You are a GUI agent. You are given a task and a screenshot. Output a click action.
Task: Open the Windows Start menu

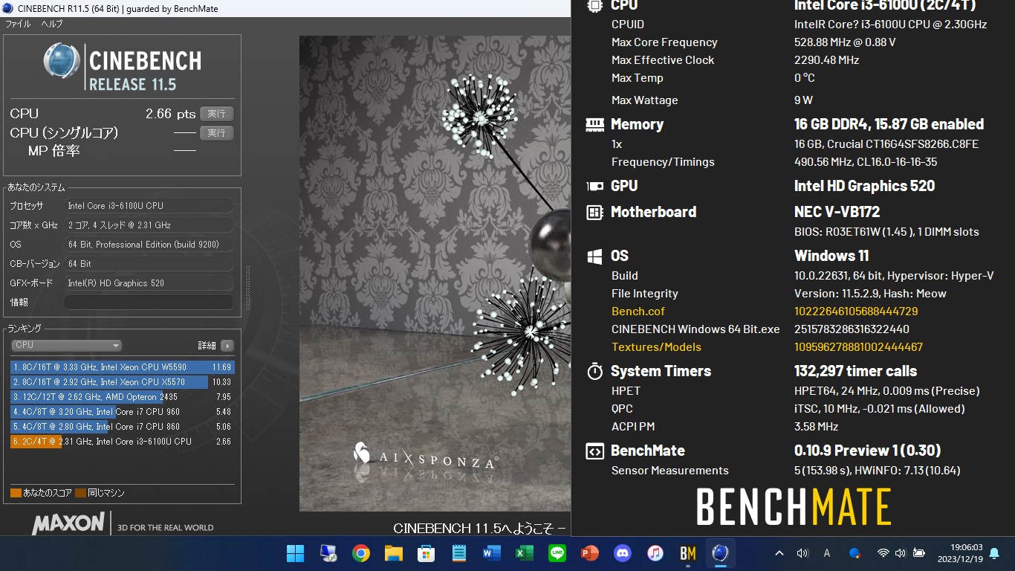pos(295,553)
